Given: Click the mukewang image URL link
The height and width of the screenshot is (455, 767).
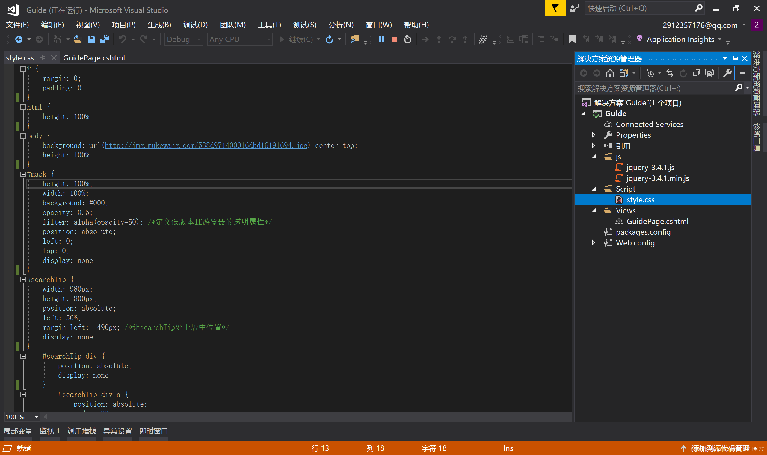Looking at the screenshot, I should pyautogui.click(x=206, y=145).
